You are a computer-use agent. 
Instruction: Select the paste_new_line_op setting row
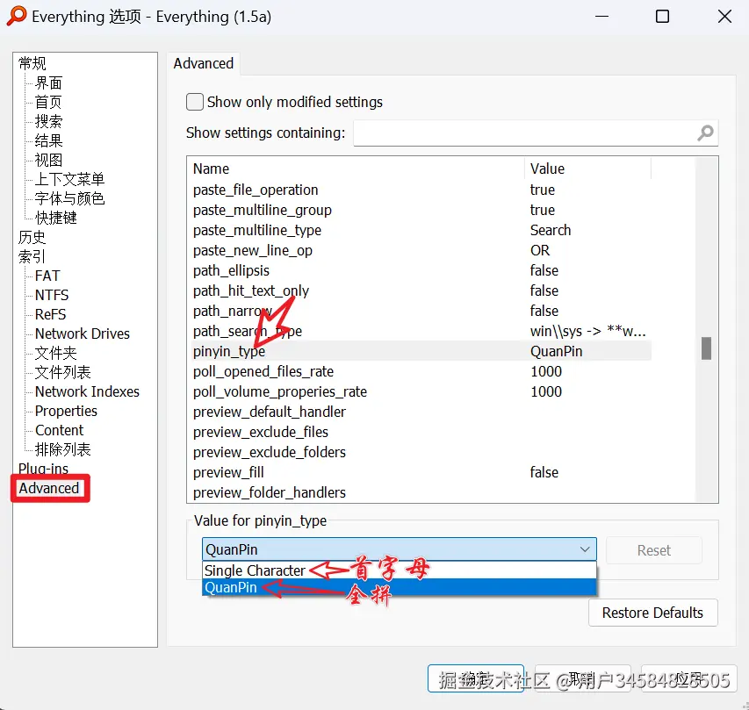421,250
